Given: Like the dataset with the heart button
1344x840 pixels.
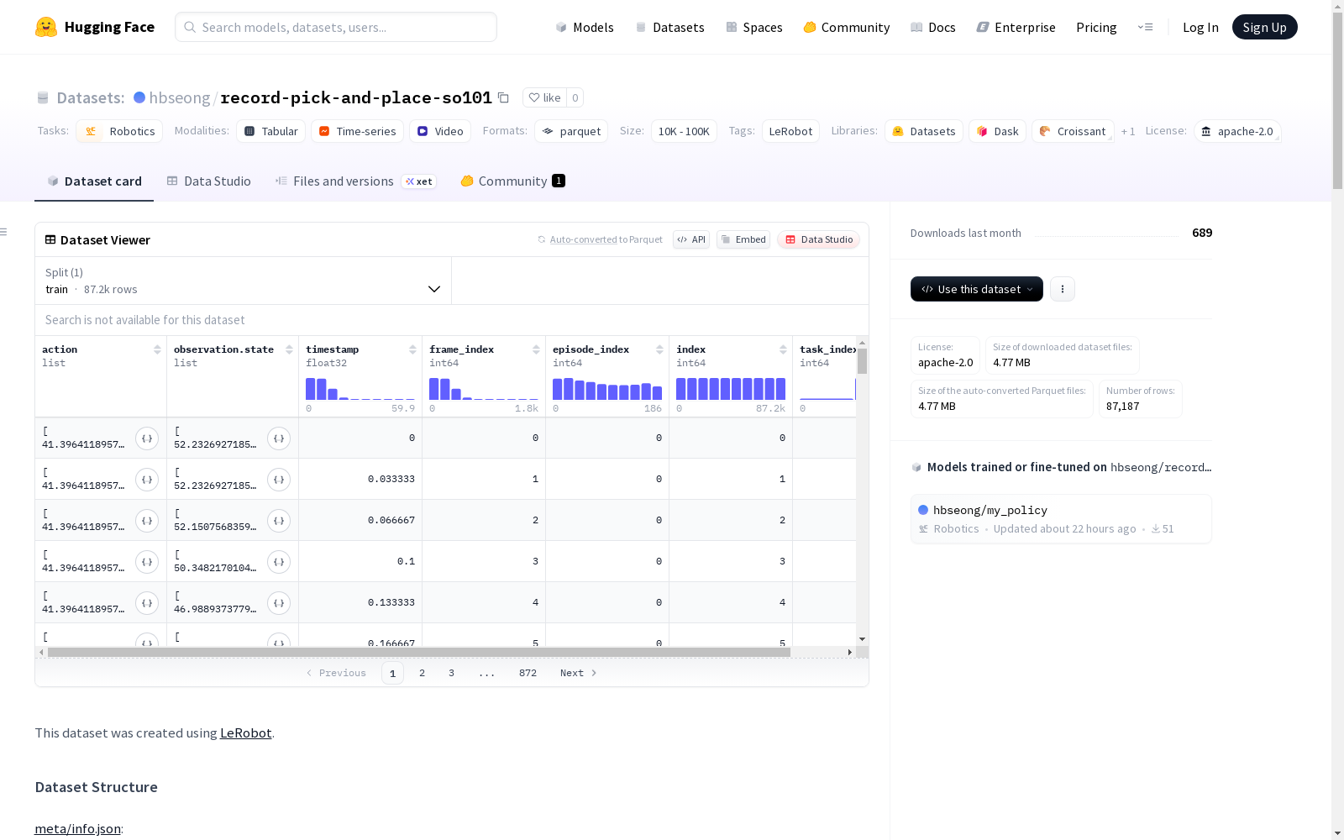Looking at the screenshot, I should [544, 97].
